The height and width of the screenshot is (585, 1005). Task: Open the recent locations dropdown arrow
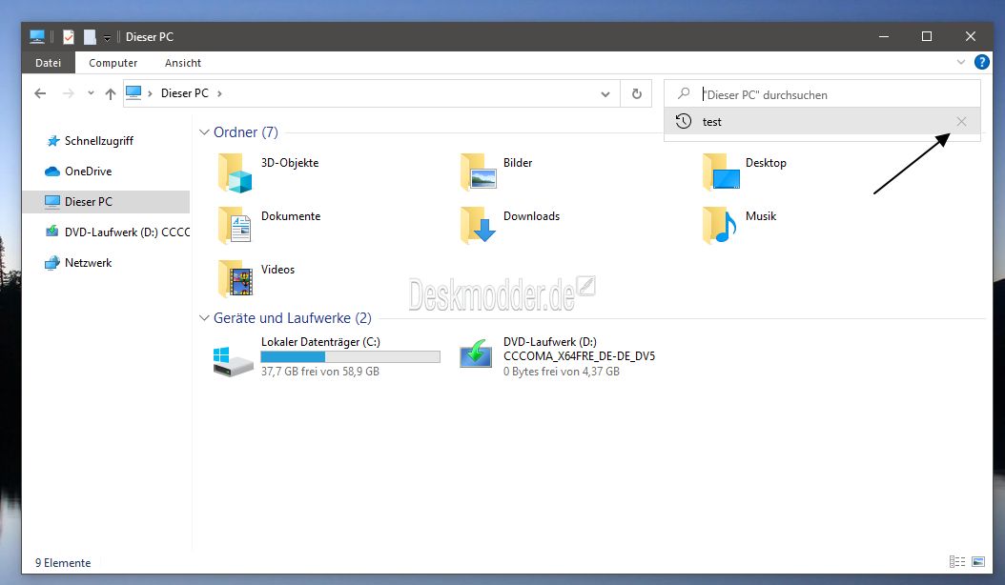pyautogui.click(x=91, y=93)
